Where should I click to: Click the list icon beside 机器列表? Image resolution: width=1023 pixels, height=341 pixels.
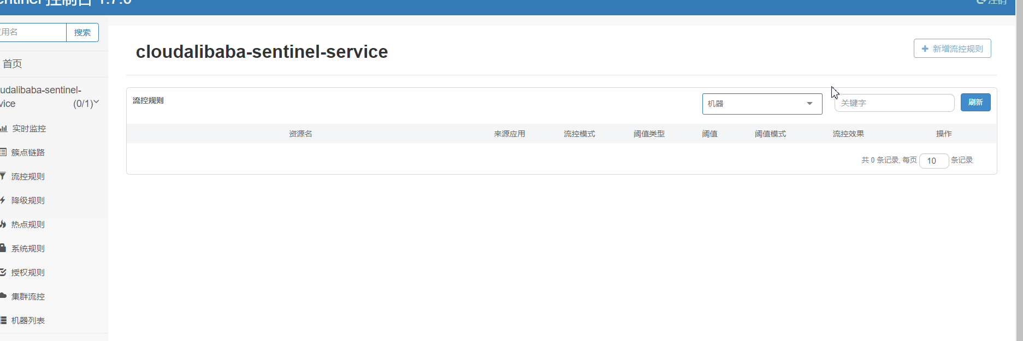[3, 320]
